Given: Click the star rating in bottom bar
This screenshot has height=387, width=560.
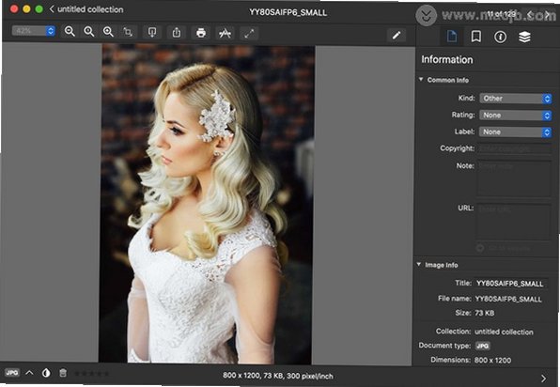Looking at the screenshot, I should click(x=91, y=374).
